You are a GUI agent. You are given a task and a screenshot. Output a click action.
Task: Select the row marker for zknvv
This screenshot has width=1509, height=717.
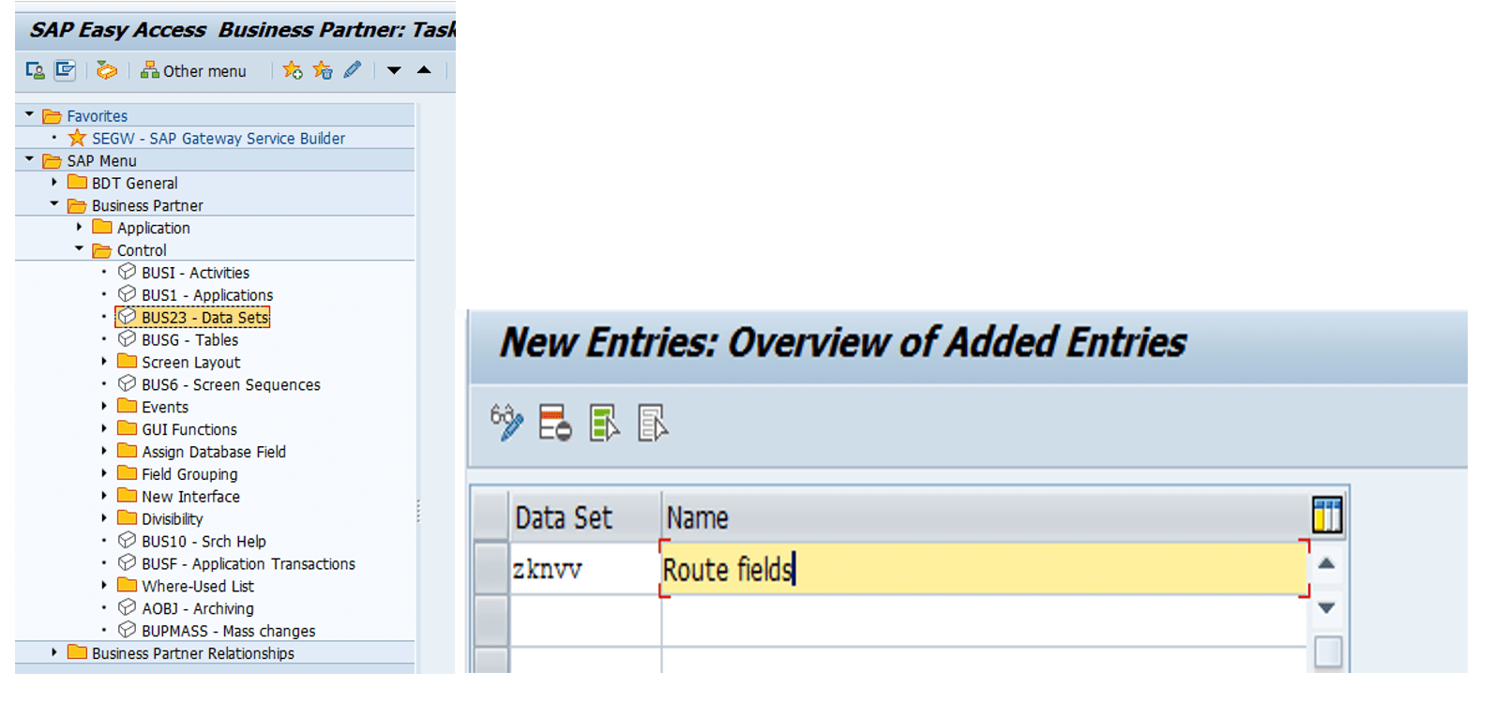(x=490, y=569)
